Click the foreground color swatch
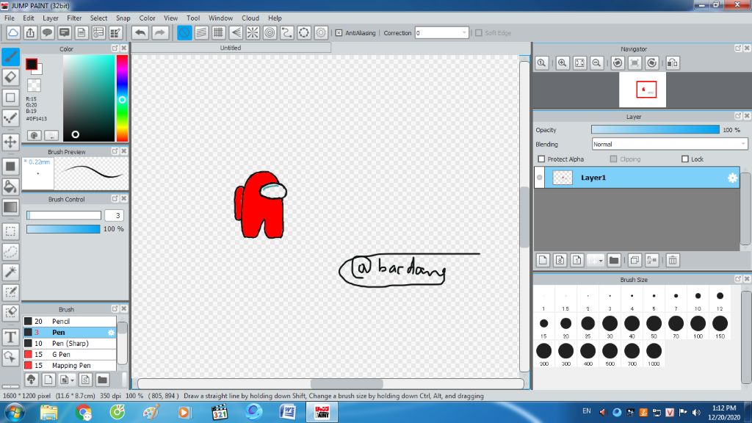 click(31, 65)
